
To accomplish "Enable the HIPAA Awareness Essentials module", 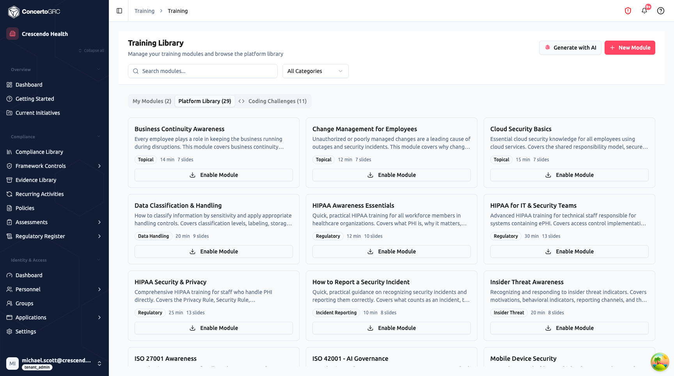I will [392, 251].
